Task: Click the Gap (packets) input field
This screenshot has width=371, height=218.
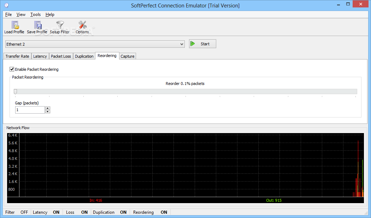Action: [x=30, y=110]
